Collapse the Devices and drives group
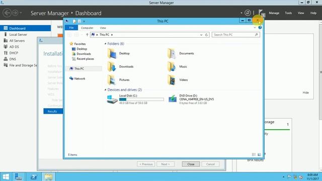Image resolution: width=322 pixels, height=181 pixels. click(x=105, y=89)
